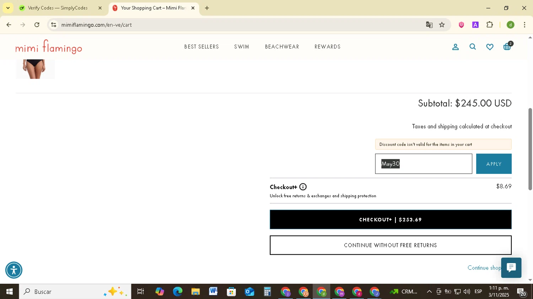Click the CHECKOUT+ $253.69 button
The width and height of the screenshot is (533, 299).
coord(391,220)
